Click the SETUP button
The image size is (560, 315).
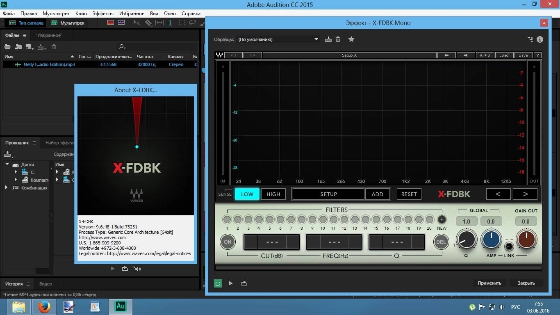[x=328, y=194]
